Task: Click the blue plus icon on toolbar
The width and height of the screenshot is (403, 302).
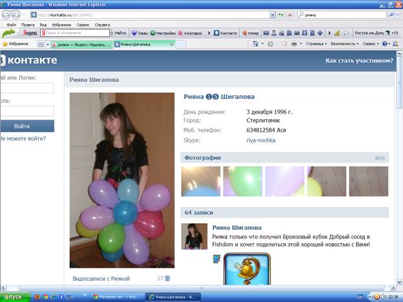Action: [320, 33]
